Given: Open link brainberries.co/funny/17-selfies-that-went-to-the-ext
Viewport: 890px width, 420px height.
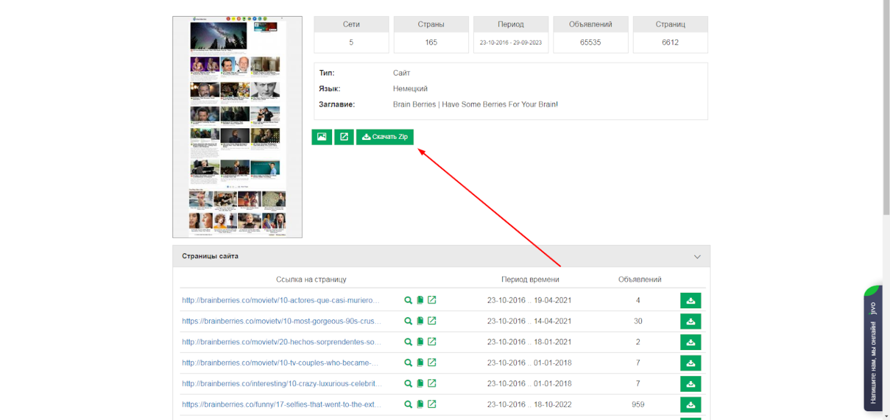Looking at the screenshot, I should pyautogui.click(x=282, y=404).
